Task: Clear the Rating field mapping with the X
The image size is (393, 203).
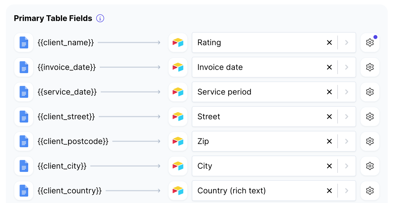Action: click(x=330, y=43)
